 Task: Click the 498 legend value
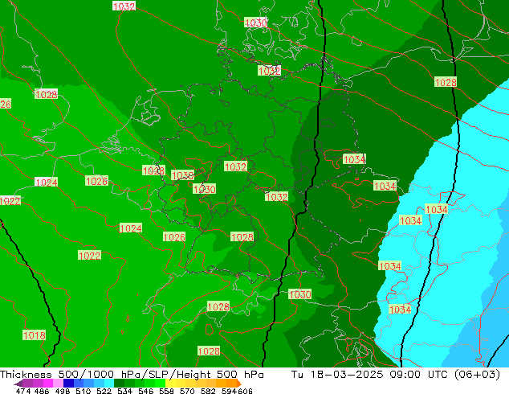click(63, 391)
